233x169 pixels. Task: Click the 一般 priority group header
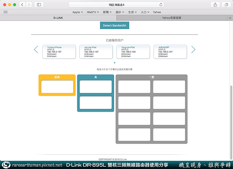[x=151, y=77]
